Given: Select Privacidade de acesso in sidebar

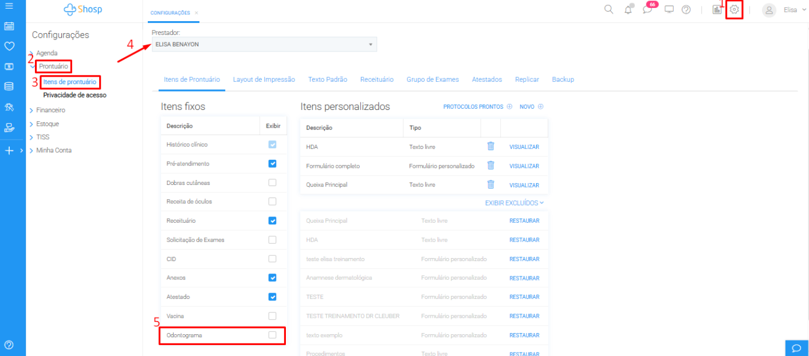Looking at the screenshot, I should click(x=74, y=95).
